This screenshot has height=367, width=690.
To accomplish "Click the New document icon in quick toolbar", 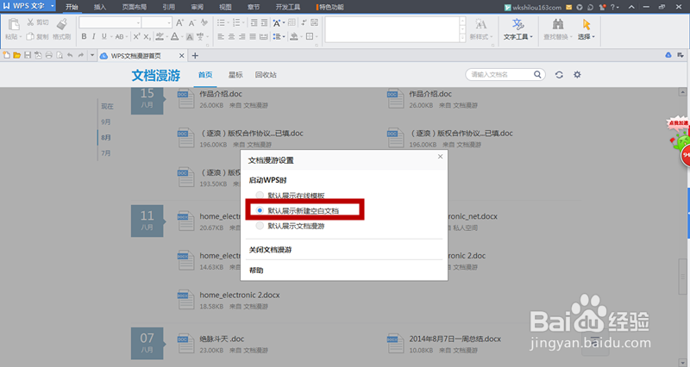I will (x=6, y=55).
